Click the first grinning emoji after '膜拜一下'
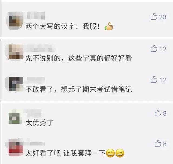This screenshot has height=164, width=173. 110,153
